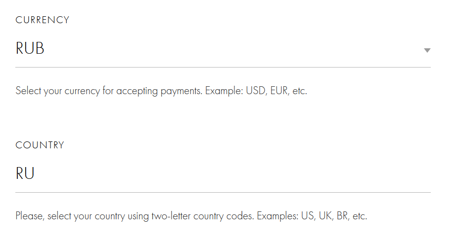Click the COUNTRY field label
456x240 pixels.
coord(40,145)
